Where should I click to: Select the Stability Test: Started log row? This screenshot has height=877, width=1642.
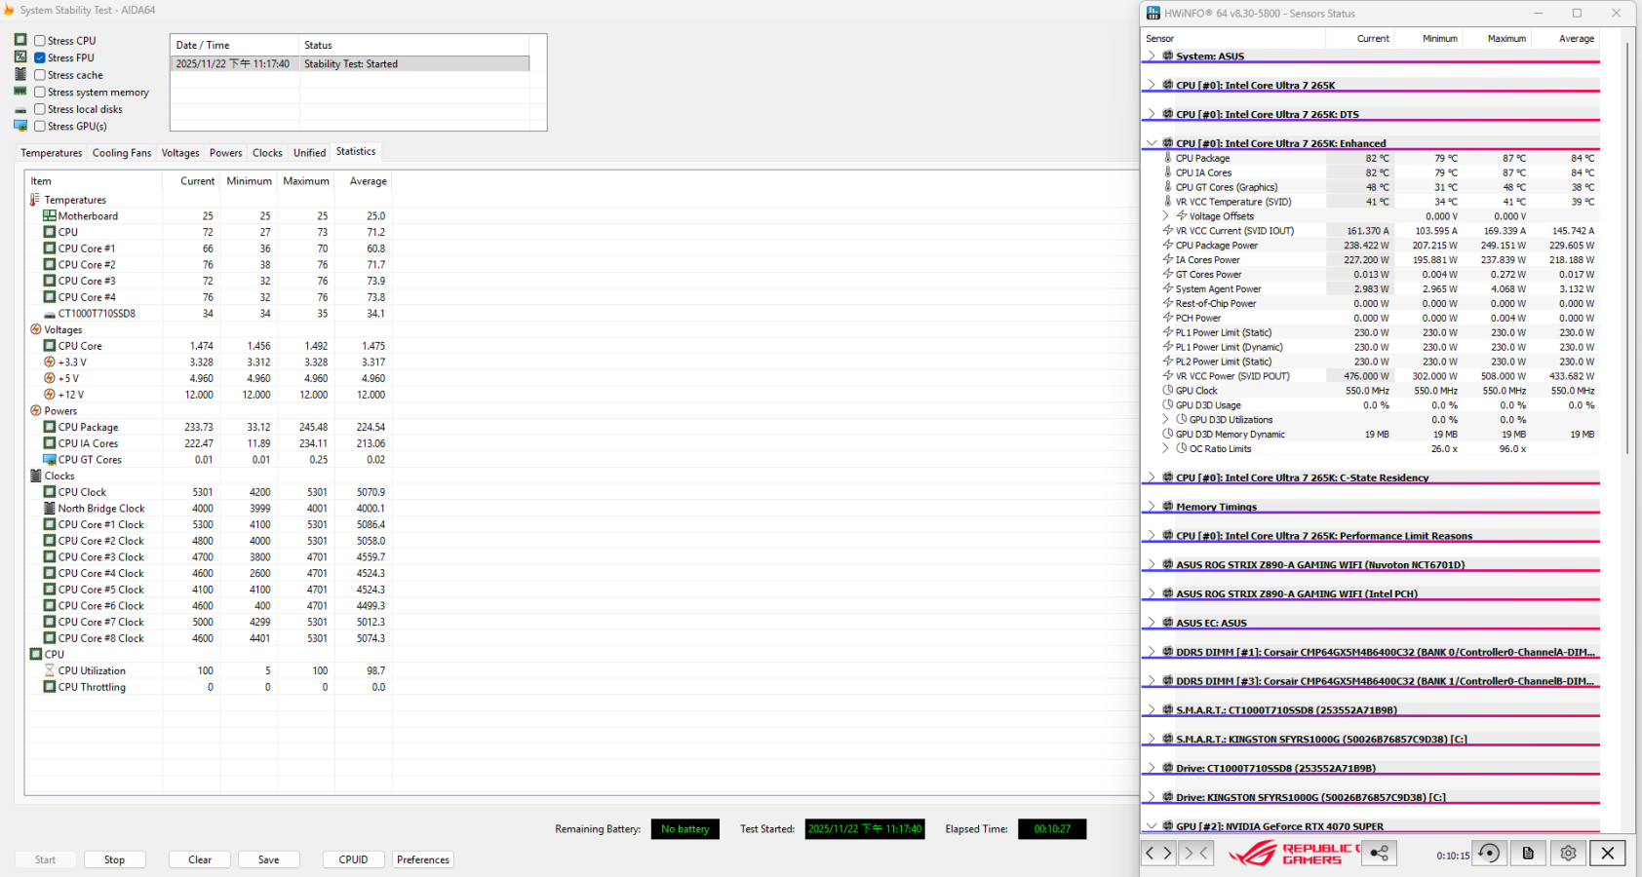[351, 64]
